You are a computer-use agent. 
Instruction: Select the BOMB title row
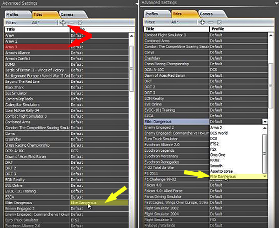[x=37, y=64]
